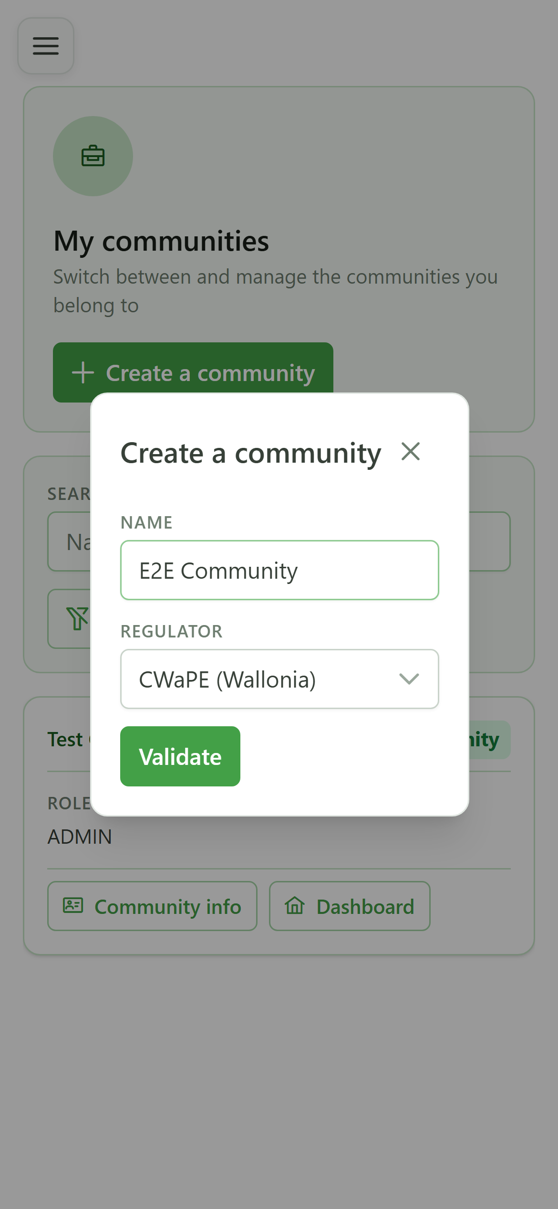
Task: Open Community info for the test community
Action: point(152,906)
